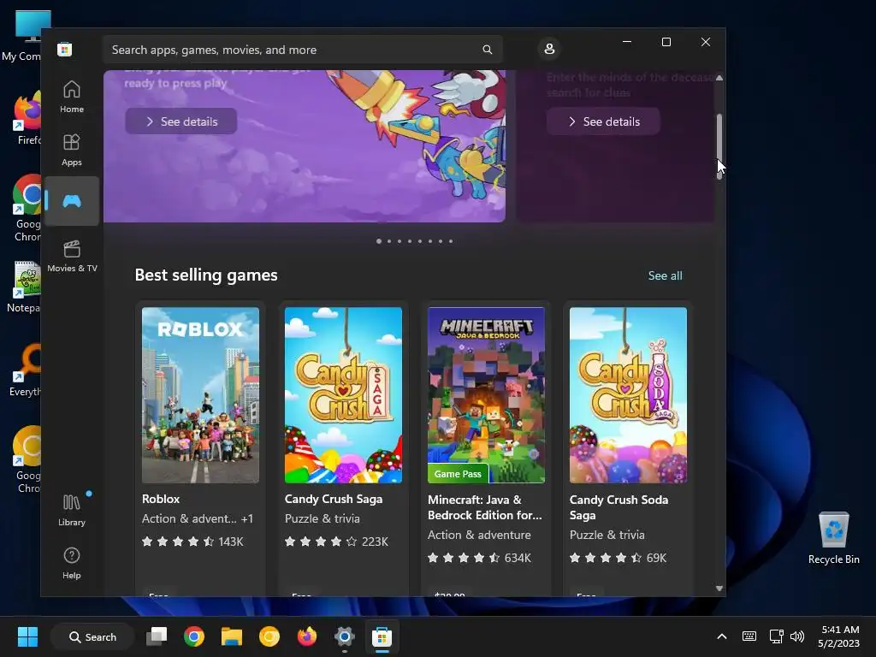Open the Home section in sidebar
The image size is (876, 657).
72,97
